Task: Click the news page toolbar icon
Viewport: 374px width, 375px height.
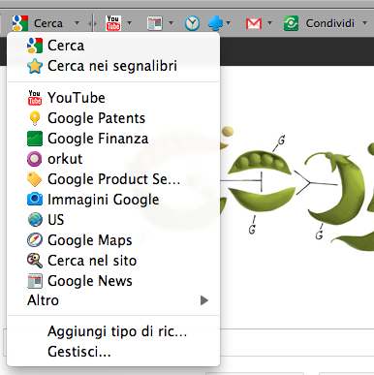Action: point(155,23)
